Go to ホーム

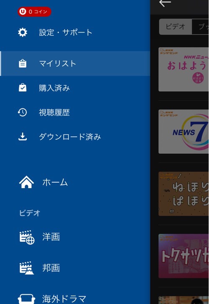(55, 182)
